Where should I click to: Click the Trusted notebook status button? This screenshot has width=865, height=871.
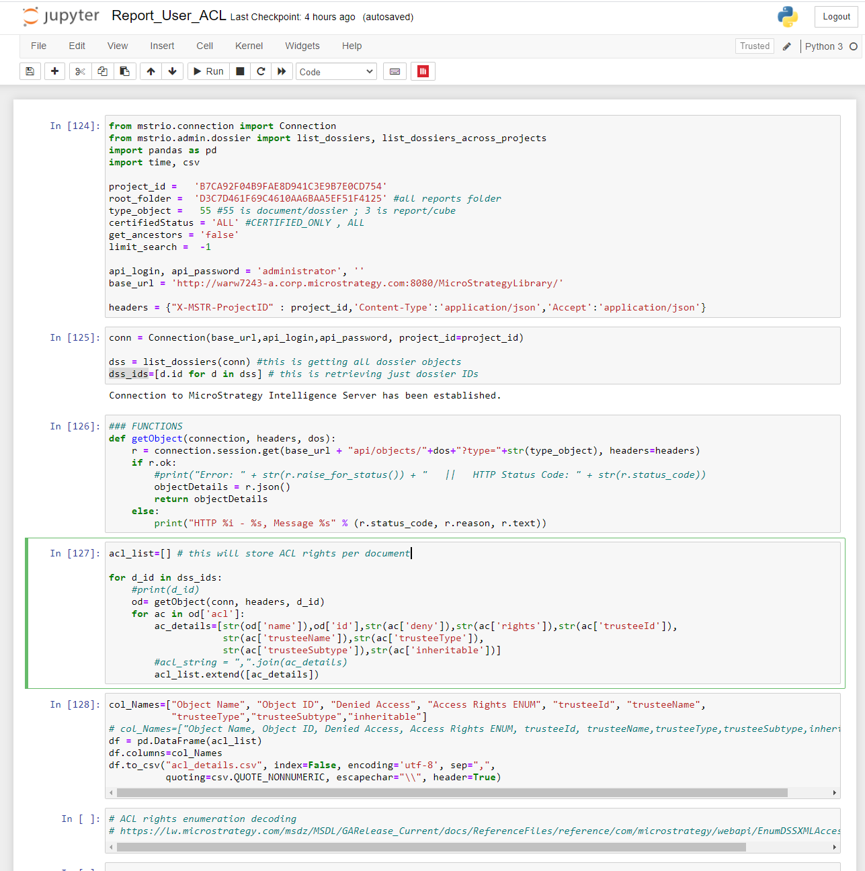click(x=754, y=46)
